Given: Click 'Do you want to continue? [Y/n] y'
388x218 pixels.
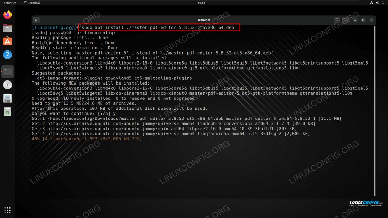Looking at the screenshot, I should tap(74, 113).
